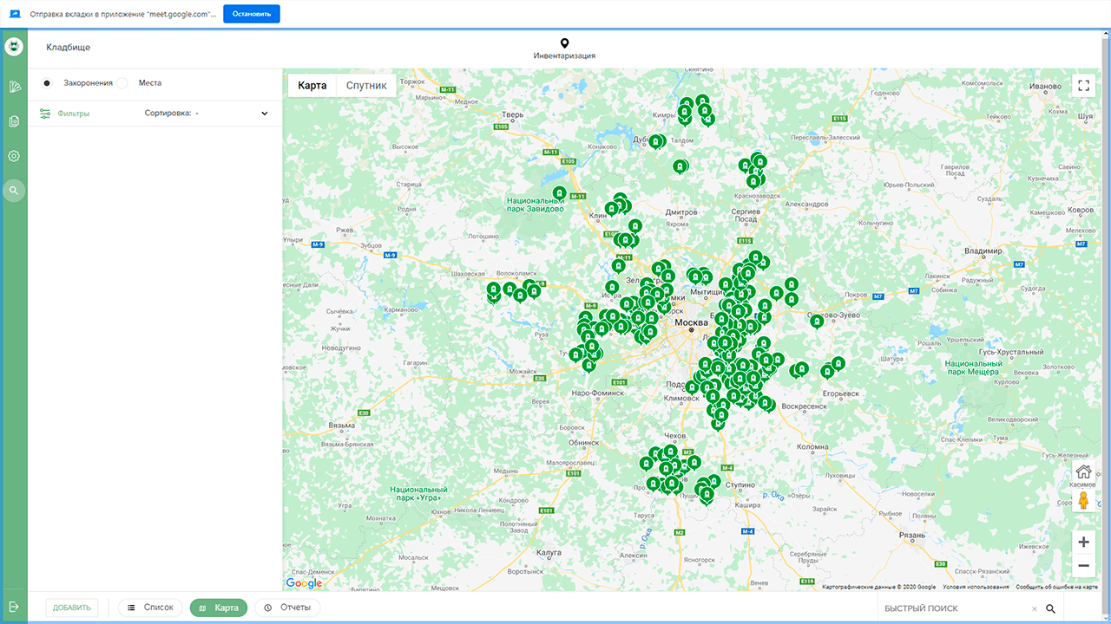Screen dimensions: 1111x624
Task: Toggle fullscreen map view
Action: [1083, 85]
